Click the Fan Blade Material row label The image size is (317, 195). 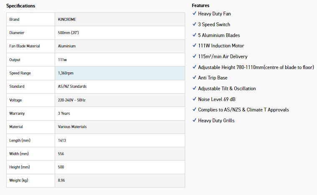(25, 46)
